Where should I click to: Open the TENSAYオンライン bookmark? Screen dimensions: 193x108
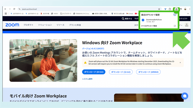click(81, 13)
